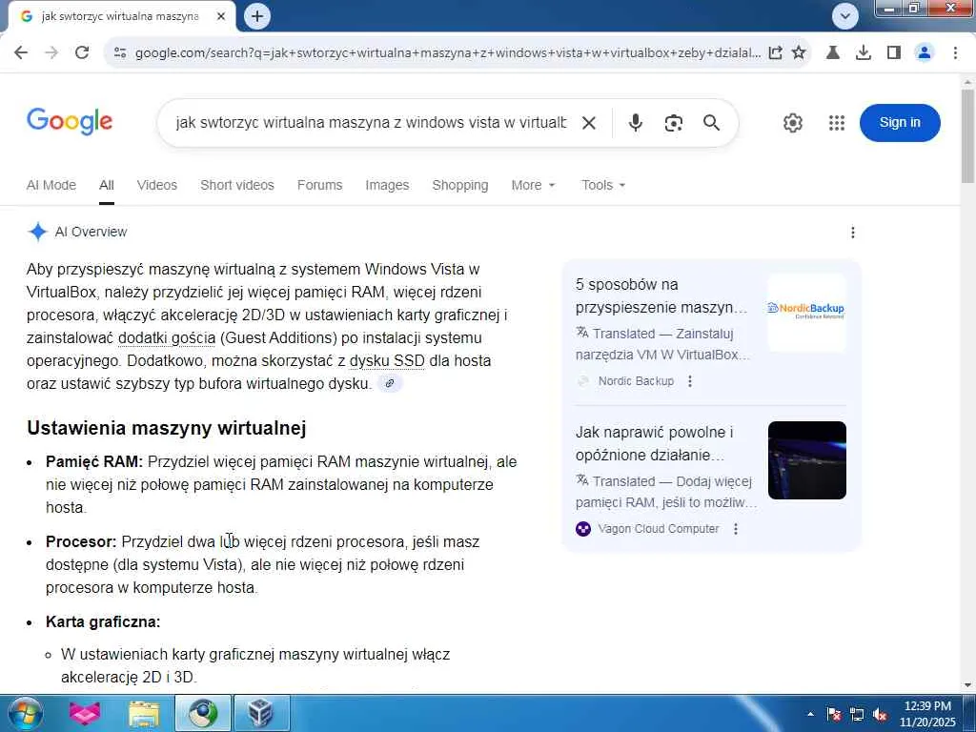Open the tab search dropdown arrow
The image size is (976, 732).
click(845, 16)
